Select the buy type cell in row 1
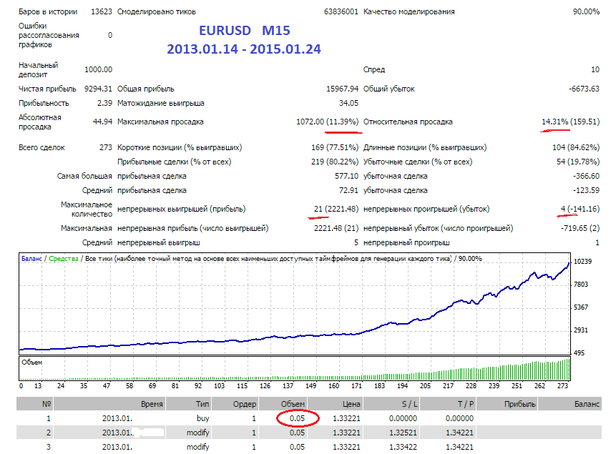The image size is (616, 454). [203, 419]
